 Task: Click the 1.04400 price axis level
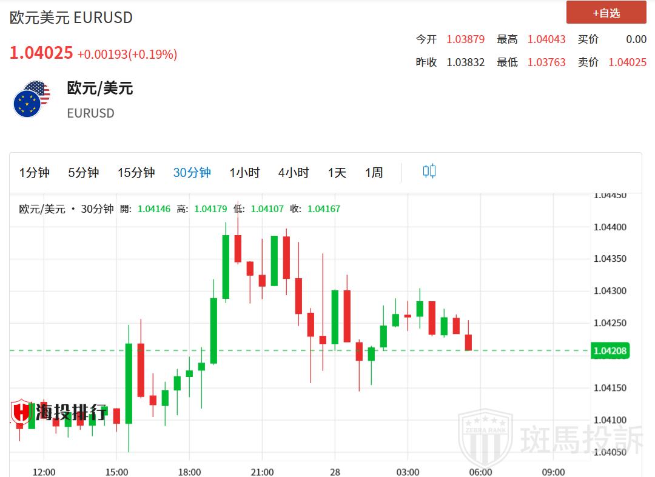(610, 227)
